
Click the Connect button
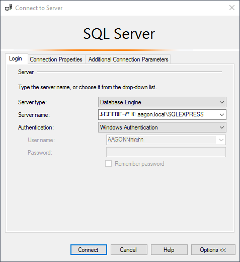click(x=89, y=250)
